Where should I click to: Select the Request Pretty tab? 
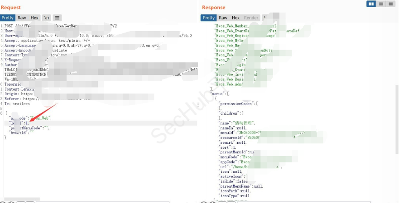8,18
